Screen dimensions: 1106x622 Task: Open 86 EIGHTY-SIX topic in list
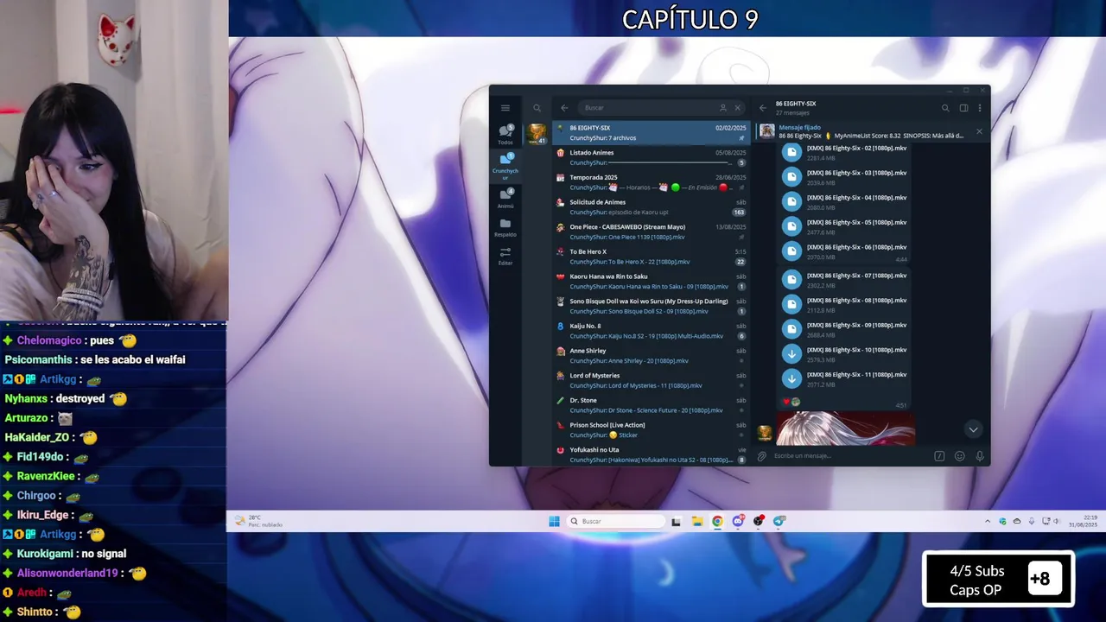coord(652,132)
